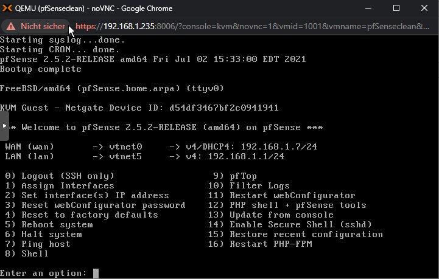
Task: Focus the address bar URL
Action: (x=252, y=27)
